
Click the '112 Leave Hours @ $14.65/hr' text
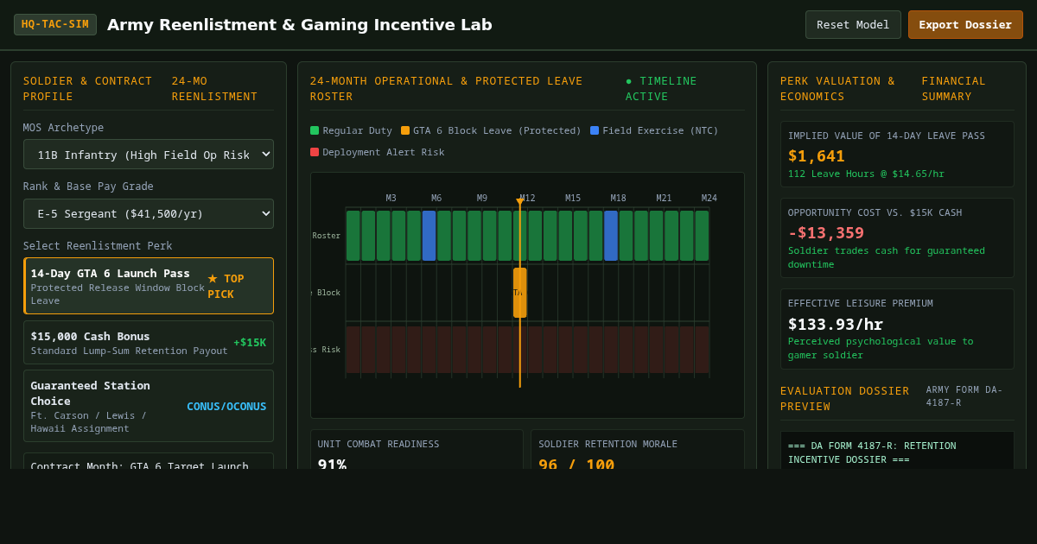pos(866,174)
